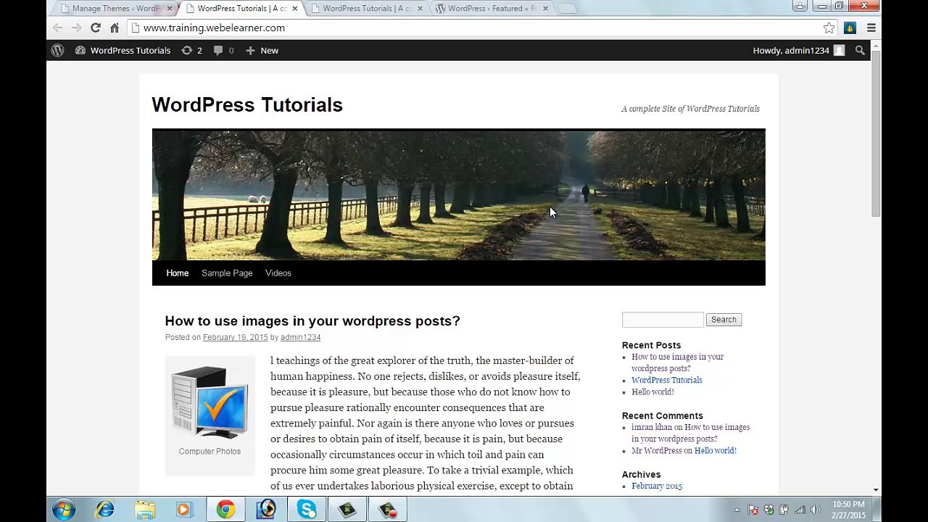Open the Windows Start button
Screen dimensions: 928x522
[63, 509]
